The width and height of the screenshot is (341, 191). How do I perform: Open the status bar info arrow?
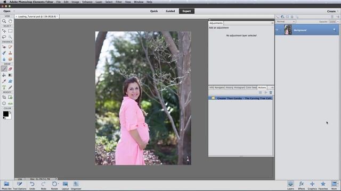(56, 179)
